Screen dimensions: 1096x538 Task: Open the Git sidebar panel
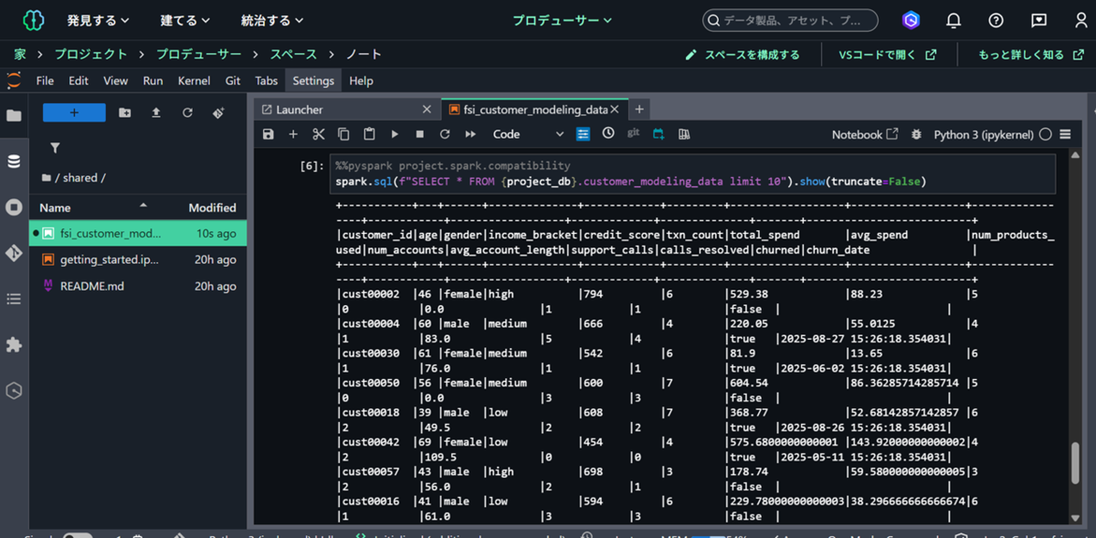pos(14,253)
